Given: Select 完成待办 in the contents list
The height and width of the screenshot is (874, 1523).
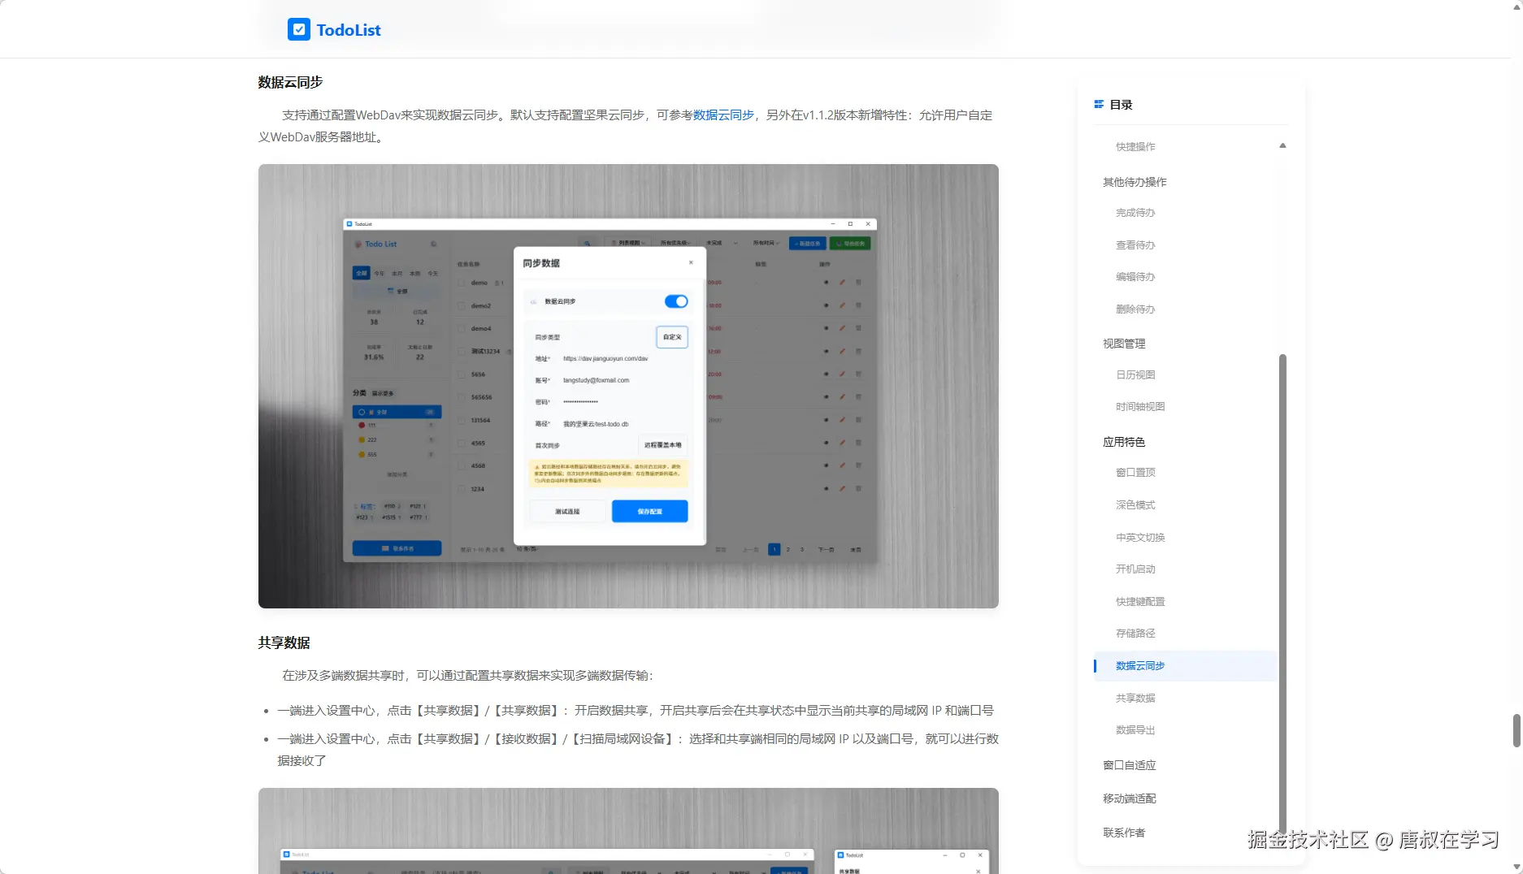Looking at the screenshot, I should coord(1135,213).
